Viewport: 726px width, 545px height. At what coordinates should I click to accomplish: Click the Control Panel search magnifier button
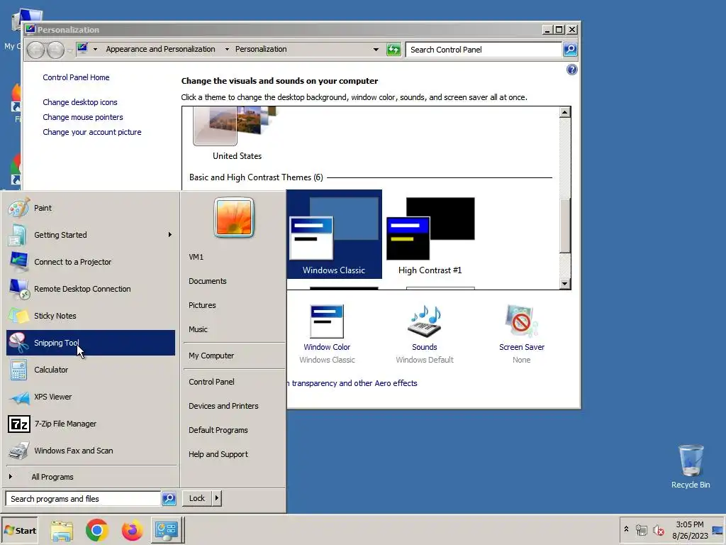click(x=570, y=49)
